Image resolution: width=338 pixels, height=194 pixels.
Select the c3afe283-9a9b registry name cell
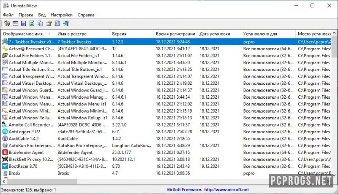[x=82, y=132]
